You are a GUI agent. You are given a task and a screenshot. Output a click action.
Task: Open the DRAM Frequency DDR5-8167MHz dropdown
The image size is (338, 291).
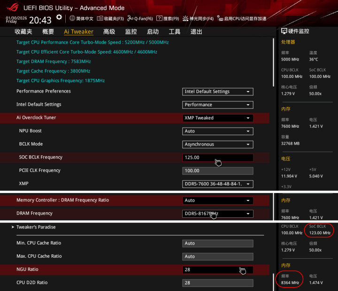click(218, 214)
